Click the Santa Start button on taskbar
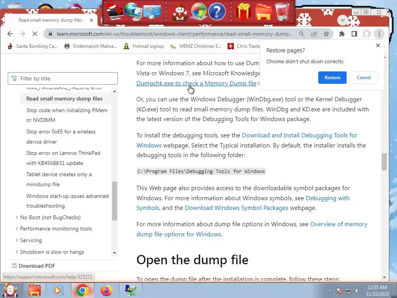 10,290
